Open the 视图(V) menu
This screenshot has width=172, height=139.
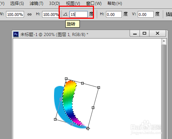point(73,4)
